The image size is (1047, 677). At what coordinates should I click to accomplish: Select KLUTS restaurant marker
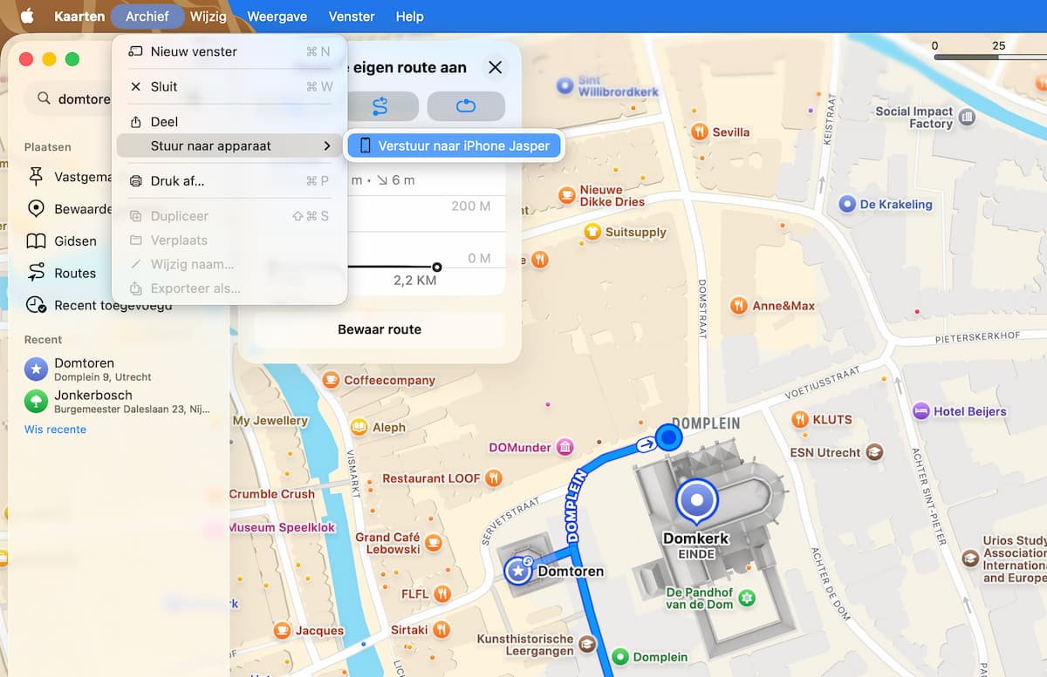(799, 419)
